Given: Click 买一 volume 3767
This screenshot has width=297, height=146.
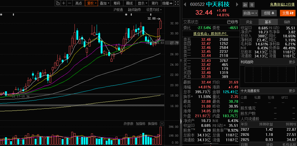Looking at the screenshot, I should pyautogui.click(x=224, y=61).
